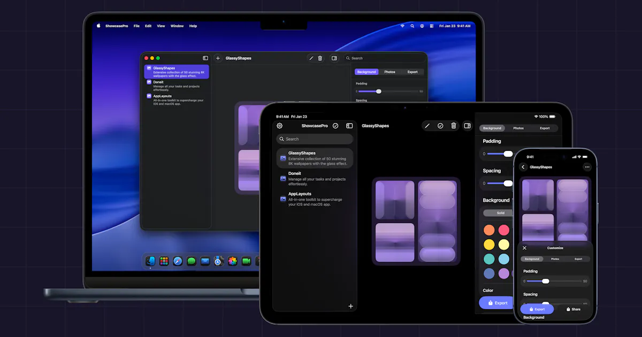Tap the Search field in iPad sidebar

315,139
